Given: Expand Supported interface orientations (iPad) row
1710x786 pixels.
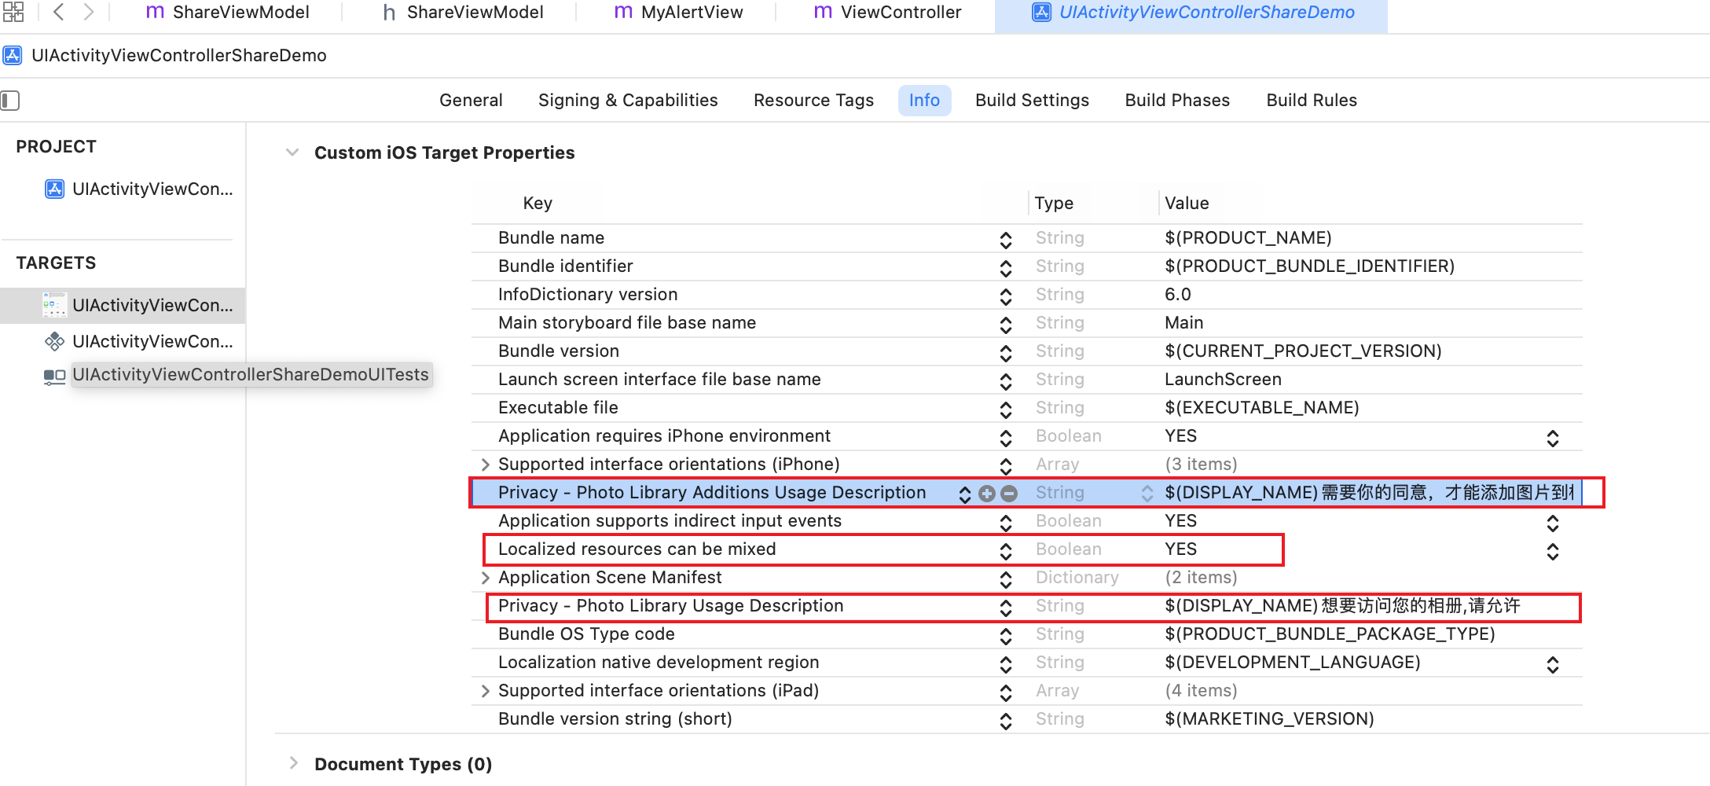Looking at the screenshot, I should [485, 691].
